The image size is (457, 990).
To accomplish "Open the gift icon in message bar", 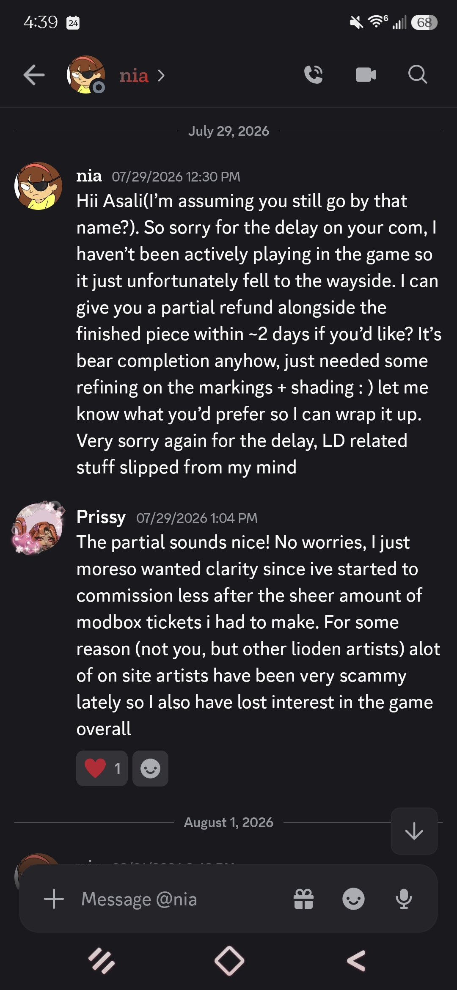I will click(304, 899).
